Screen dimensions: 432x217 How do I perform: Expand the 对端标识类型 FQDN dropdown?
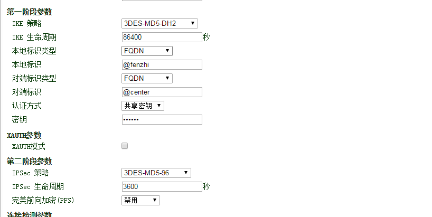147,79
